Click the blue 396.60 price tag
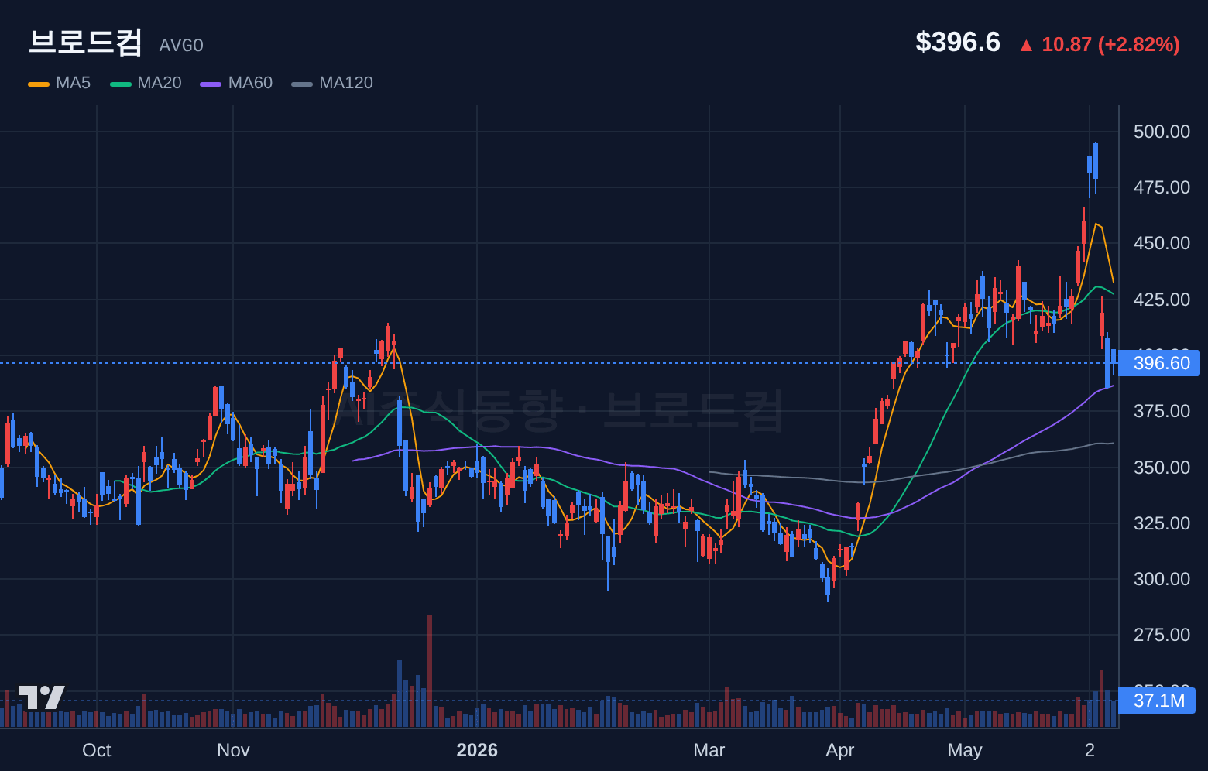 tap(1159, 363)
